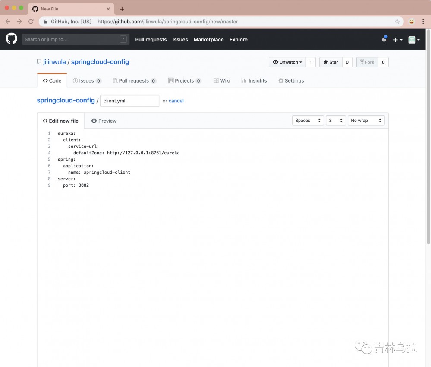431x367 pixels.
Task: Click the defaultZone URL line
Action: 126,153
